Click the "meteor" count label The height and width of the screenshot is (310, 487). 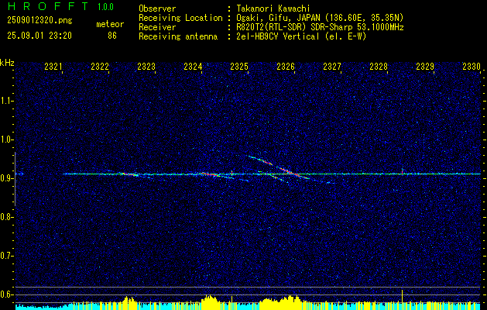110,25
